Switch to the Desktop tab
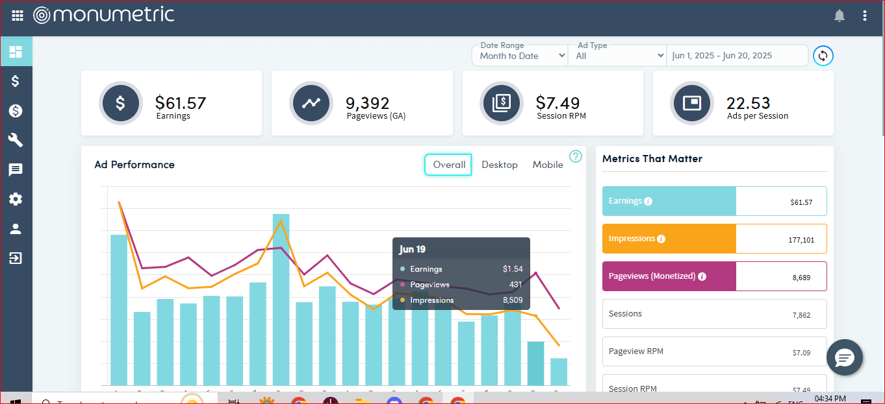 (500, 165)
